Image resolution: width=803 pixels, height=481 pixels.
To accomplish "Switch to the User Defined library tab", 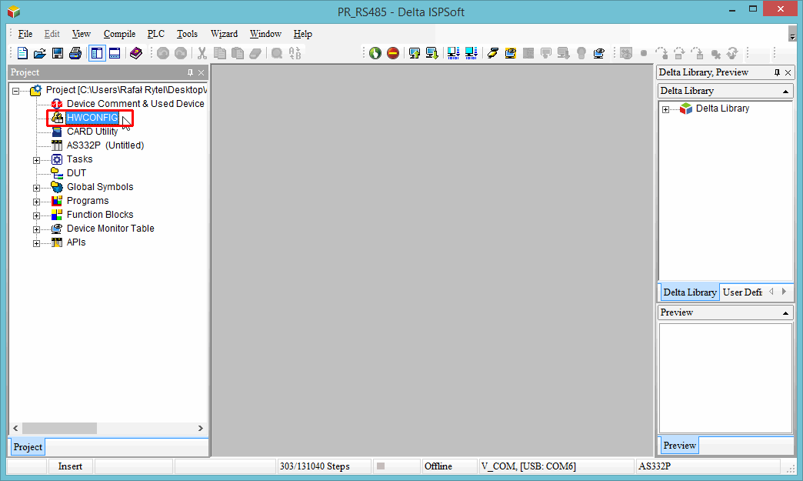I will click(x=743, y=292).
